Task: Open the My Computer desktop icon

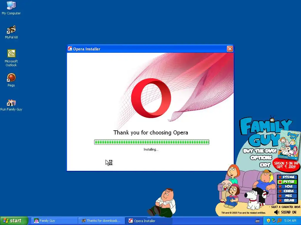Action: pos(11,8)
